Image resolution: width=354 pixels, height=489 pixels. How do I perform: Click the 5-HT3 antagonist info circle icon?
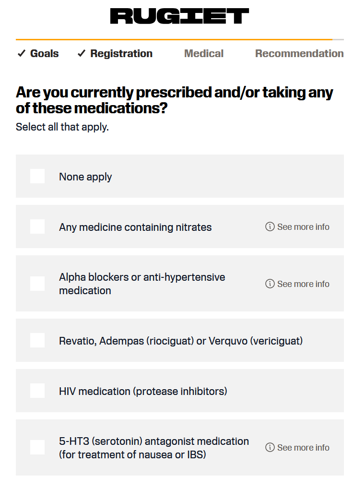pos(270,447)
